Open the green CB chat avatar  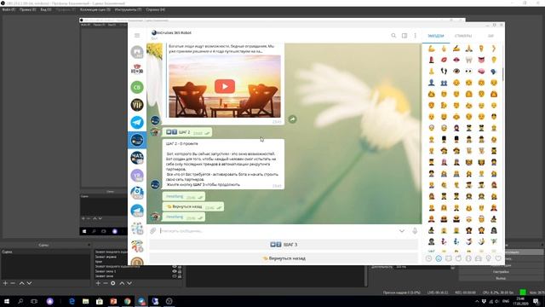137,87
